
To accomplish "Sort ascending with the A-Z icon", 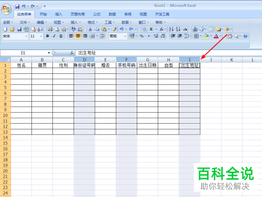I will [171, 29].
